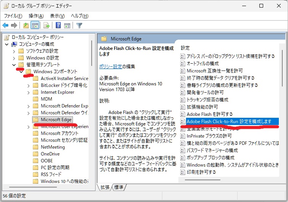Click the blue Back arrow in toolbar

coord(5,26)
